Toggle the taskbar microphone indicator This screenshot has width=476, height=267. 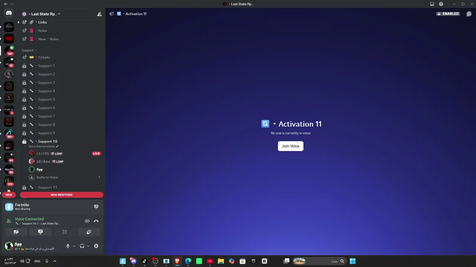(x=47, y=261)
